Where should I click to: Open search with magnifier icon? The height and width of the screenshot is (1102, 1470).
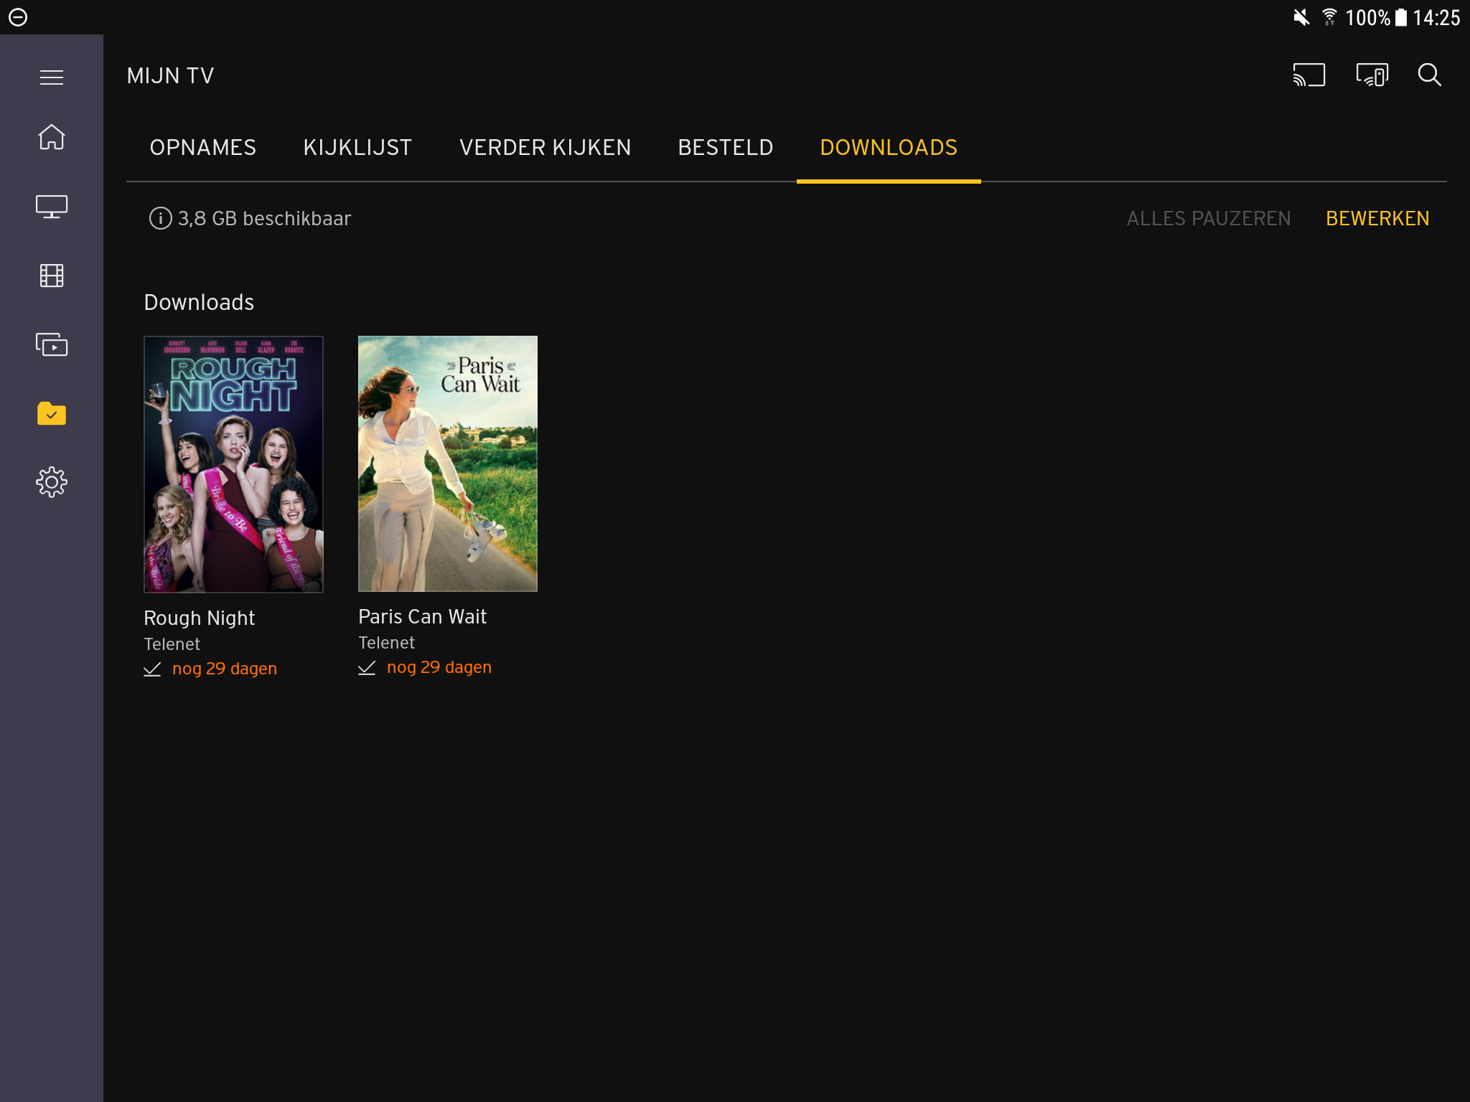tap(1429, 75)
